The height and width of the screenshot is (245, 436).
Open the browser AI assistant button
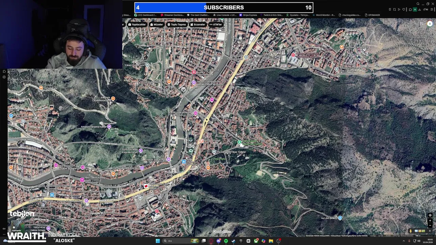click(425, 10)
